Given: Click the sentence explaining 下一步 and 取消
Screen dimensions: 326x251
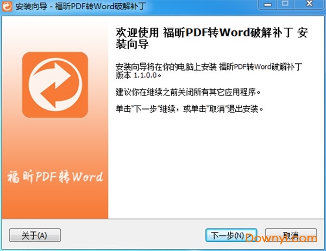Looking at the screenshot, I should (x=190, y=109).
